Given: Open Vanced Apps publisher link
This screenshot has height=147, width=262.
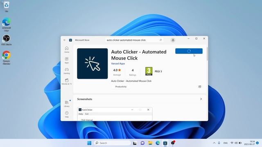Looking at the screenshot, I should [118, 64].
